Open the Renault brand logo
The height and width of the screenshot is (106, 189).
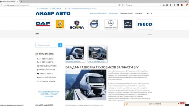tap(60, 24)
